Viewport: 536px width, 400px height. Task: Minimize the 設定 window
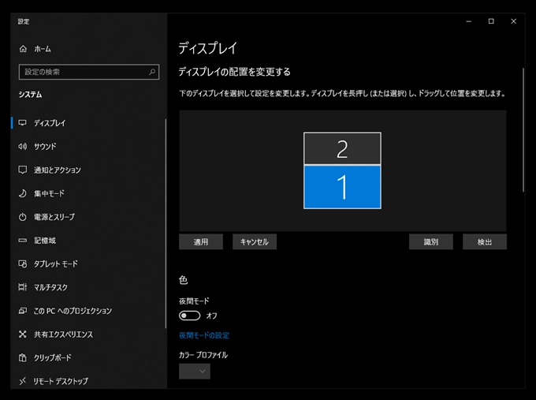tap(469, 21)
